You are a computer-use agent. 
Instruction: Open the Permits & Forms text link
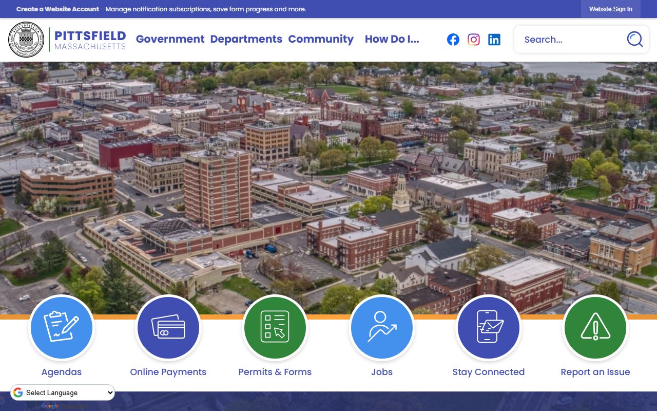click(x=275, y=372)
